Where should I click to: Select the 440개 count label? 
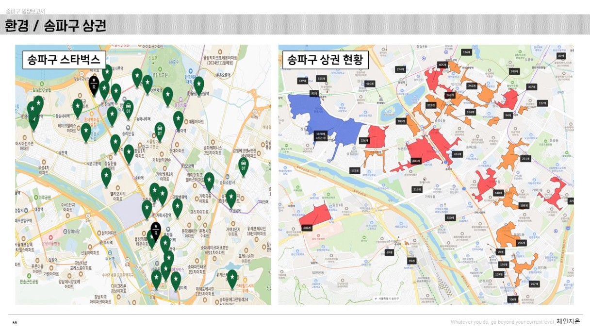(x=498, y=193)
